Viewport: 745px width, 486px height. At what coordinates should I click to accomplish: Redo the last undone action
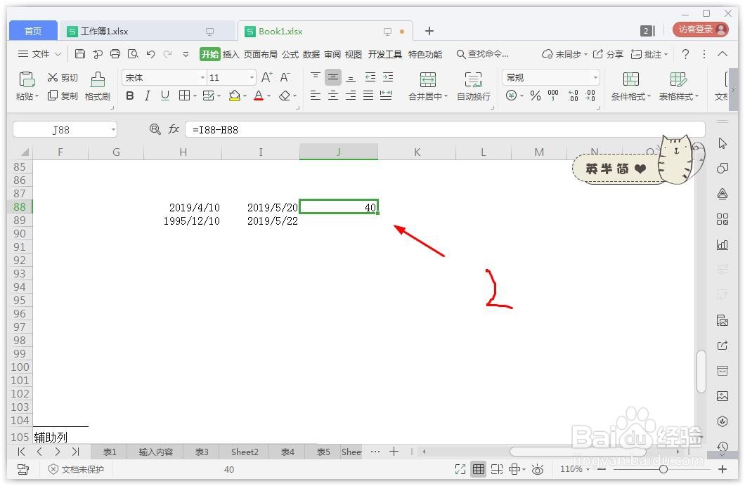[167, 54]
